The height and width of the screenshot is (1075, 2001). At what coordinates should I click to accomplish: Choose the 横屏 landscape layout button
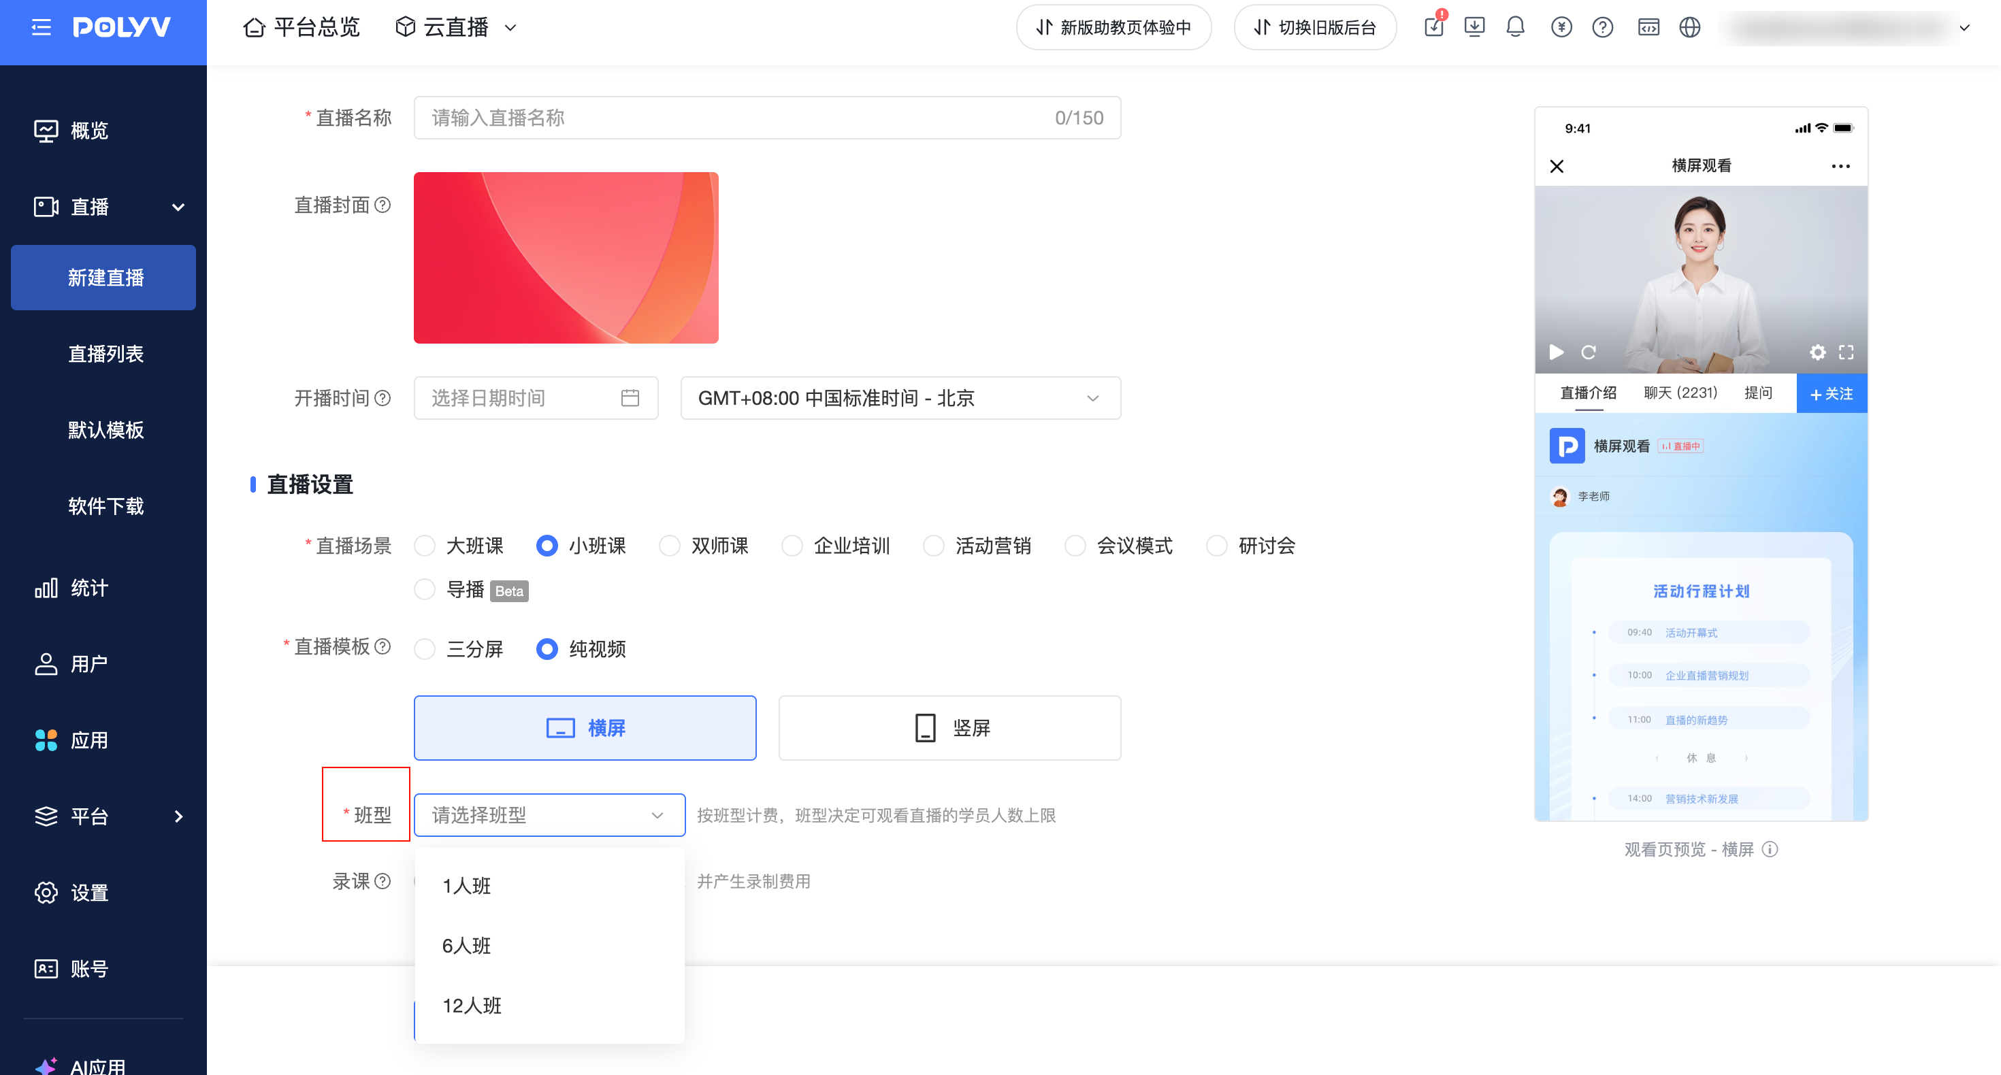[x=585, y=728]
